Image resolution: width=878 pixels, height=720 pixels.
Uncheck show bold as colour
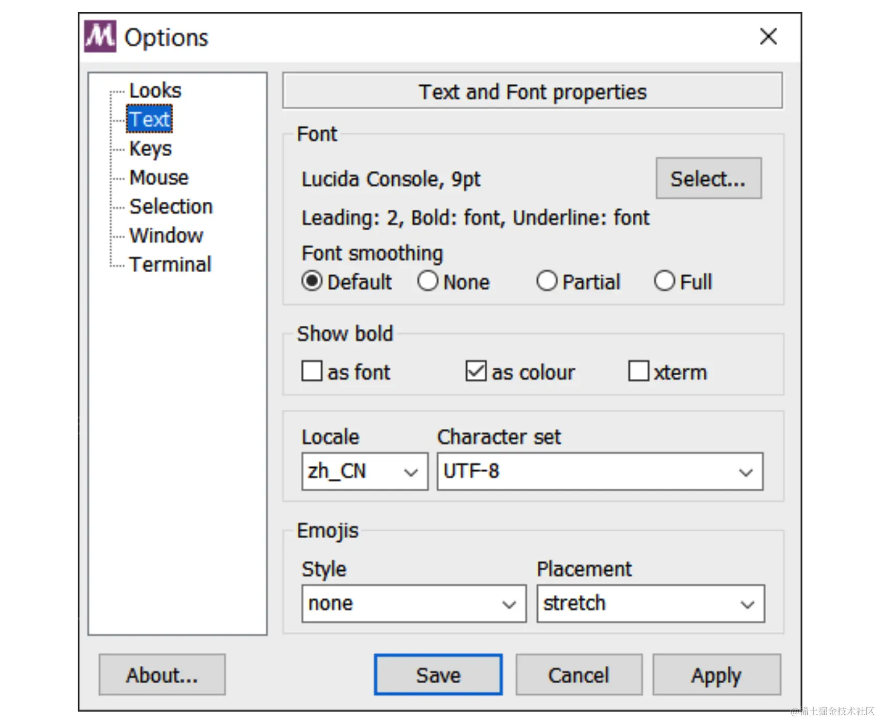point(476,371)
